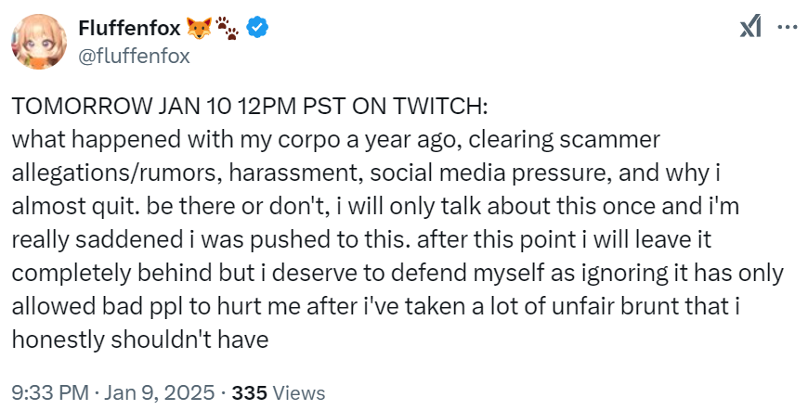
Task: Click the 335 view count number
Action: [x=250, y=393]
